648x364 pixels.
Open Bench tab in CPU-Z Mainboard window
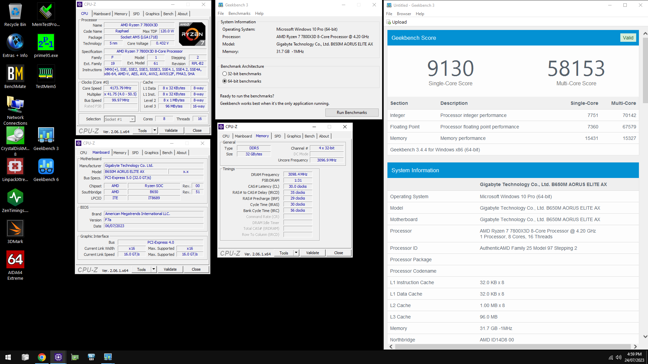(167, 153)
